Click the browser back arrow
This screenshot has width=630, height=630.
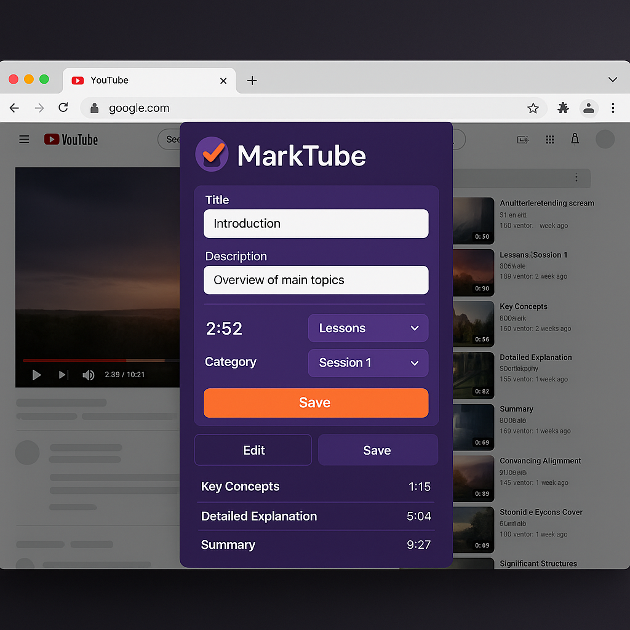tap(14, 108)
